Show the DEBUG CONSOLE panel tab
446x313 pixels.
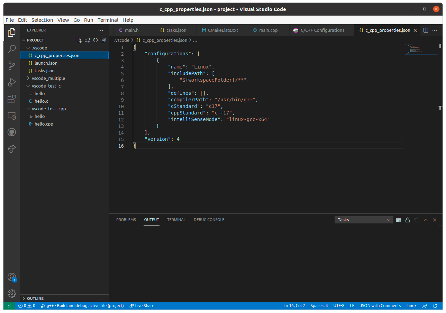[x=209, y=220]
